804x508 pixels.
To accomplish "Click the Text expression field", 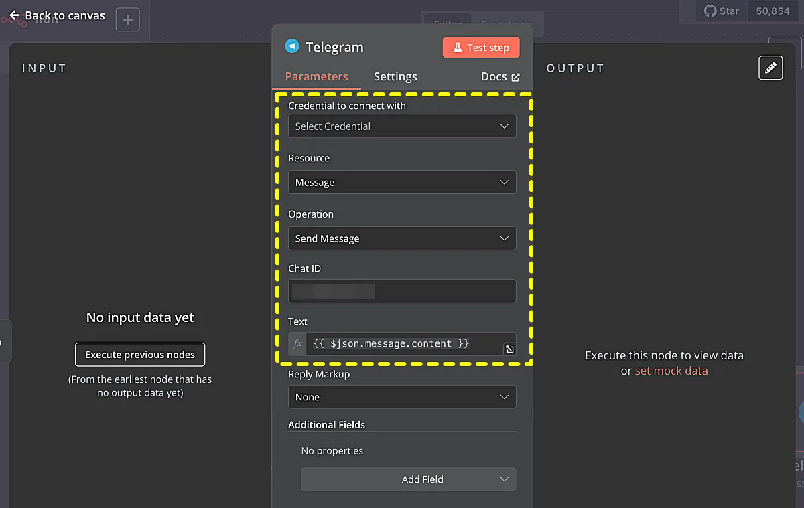I will click(402, 343).
